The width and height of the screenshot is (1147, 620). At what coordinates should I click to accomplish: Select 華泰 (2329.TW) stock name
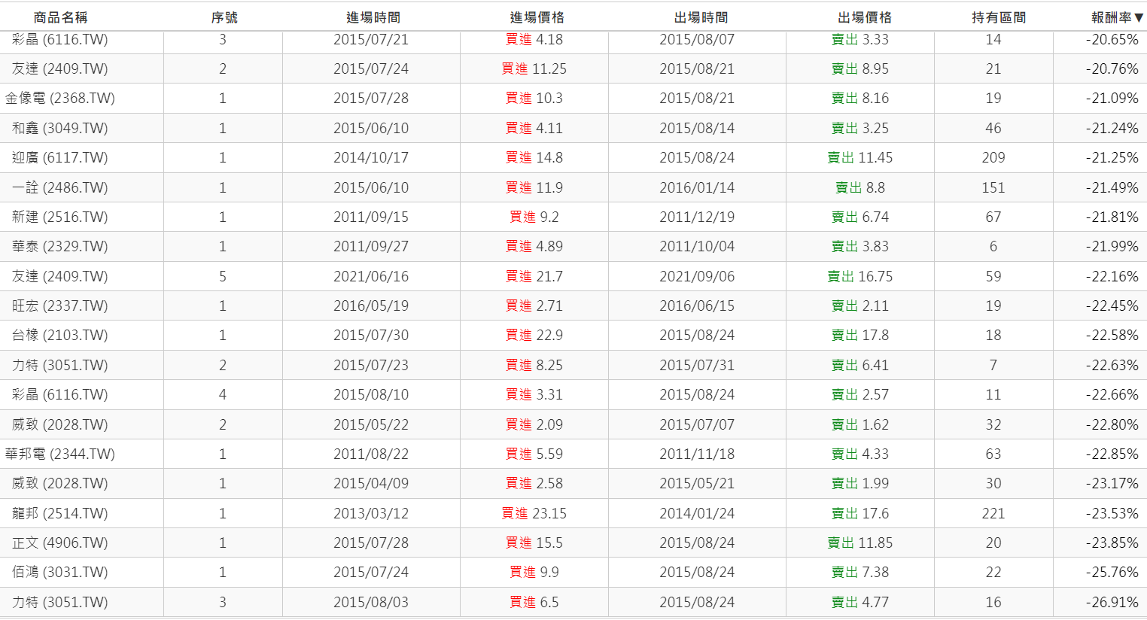60,247
